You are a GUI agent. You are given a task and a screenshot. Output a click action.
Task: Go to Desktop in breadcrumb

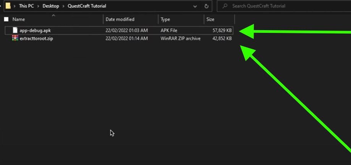[x=51, y=6]
